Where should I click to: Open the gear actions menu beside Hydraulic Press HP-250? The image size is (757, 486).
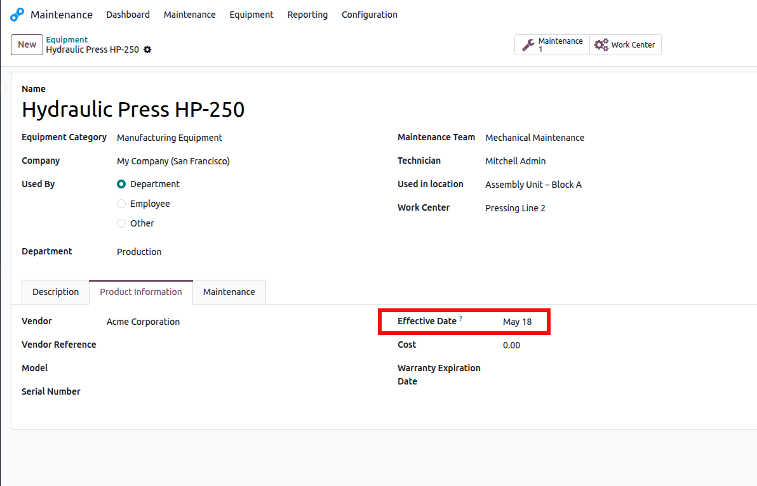(x=148, y=49)
